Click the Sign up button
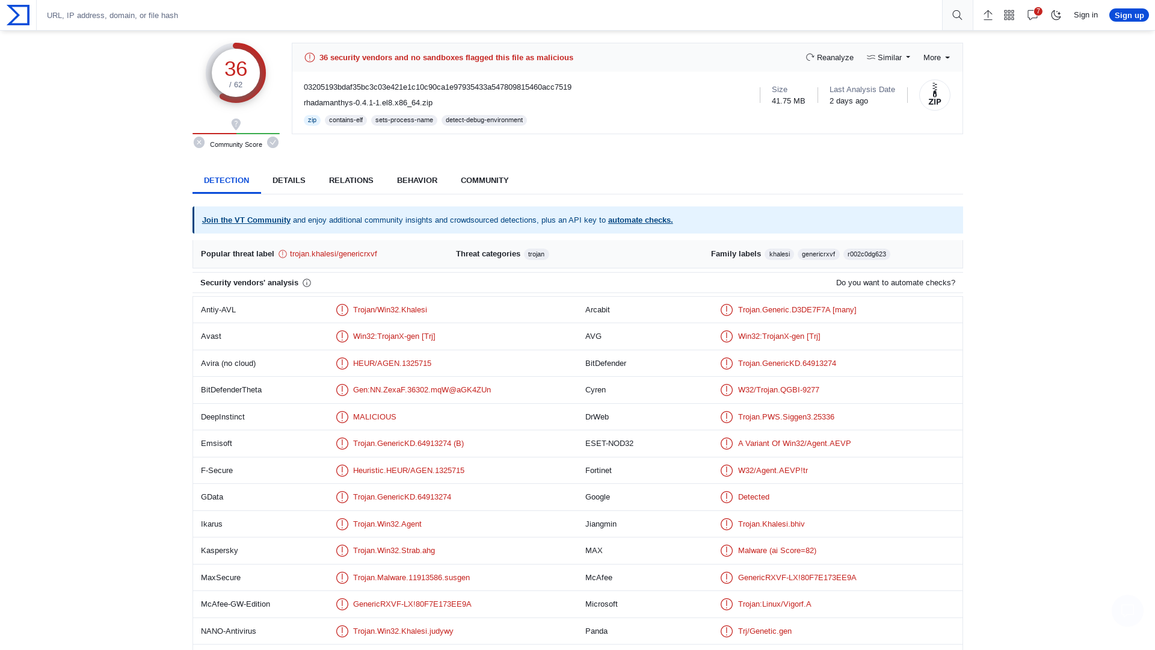 click(1129, 15)
